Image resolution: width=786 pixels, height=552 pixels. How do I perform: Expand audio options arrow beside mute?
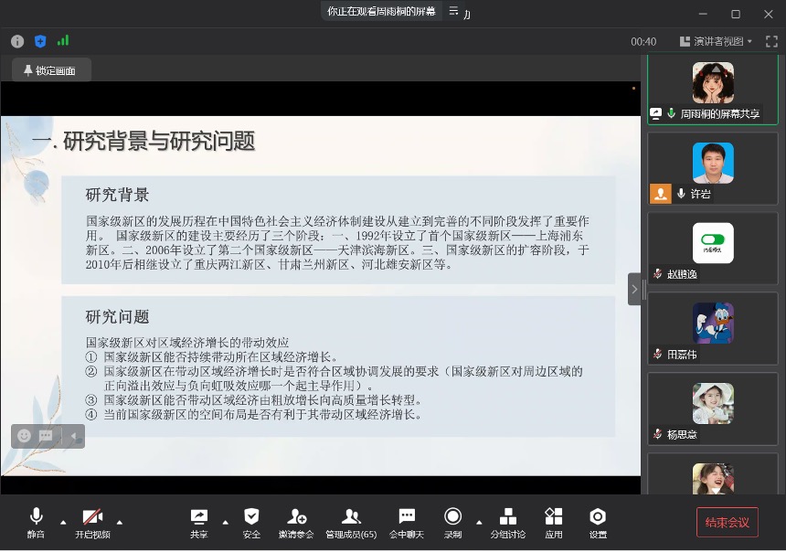coord(63,522)
